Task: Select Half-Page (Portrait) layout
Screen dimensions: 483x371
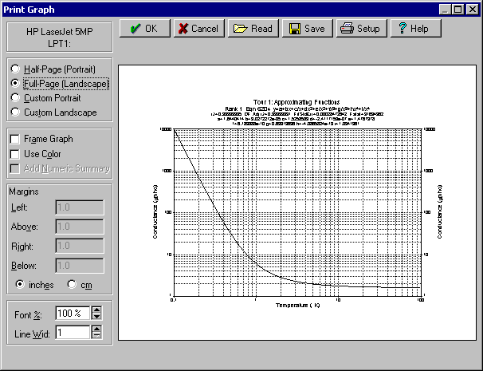Action: coord(15,69)
